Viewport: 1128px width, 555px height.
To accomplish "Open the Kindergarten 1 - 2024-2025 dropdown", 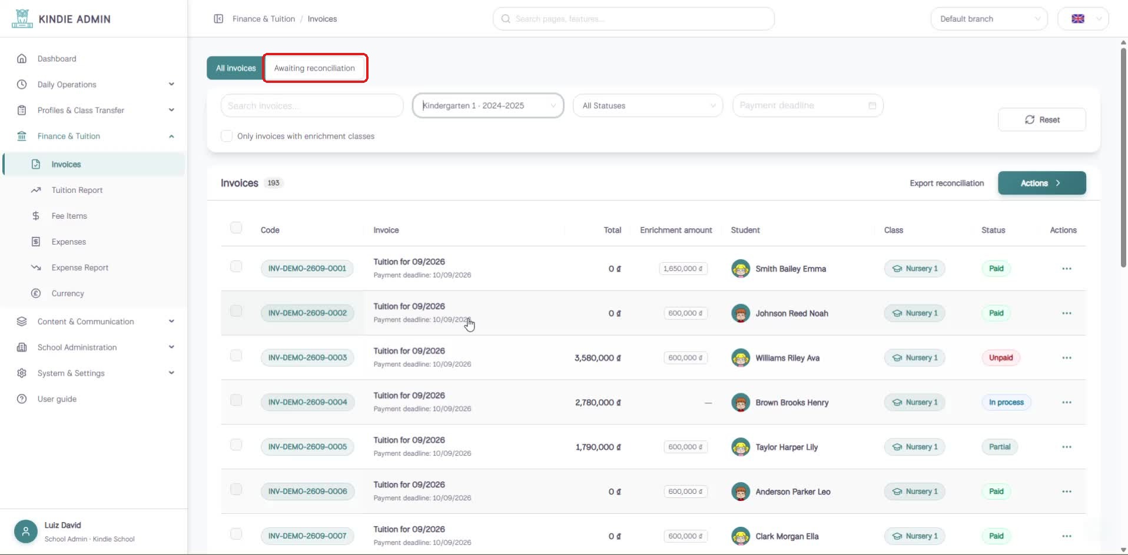I will (488, 106).
